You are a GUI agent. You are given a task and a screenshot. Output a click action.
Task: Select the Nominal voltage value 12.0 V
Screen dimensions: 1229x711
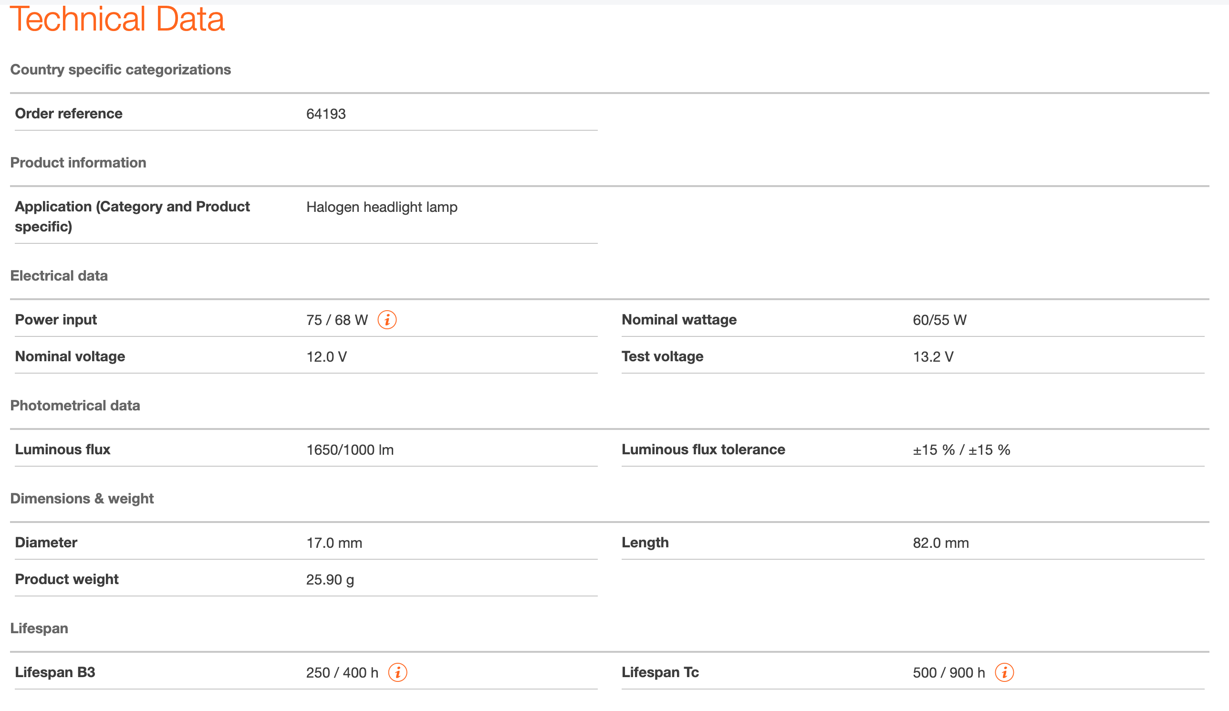click(327, 357)
